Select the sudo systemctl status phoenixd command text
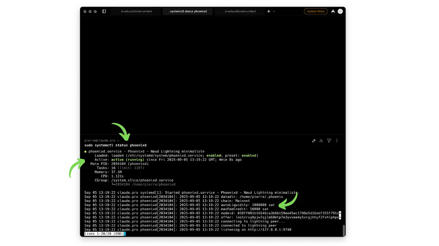Screen dimensions: 439x246 (x=116, y=145)
